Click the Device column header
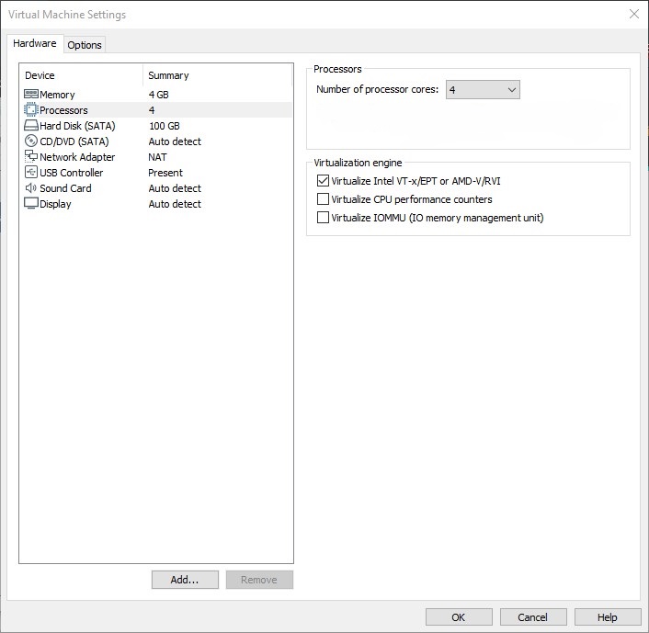The image size is (649, 633). (40, 75)
